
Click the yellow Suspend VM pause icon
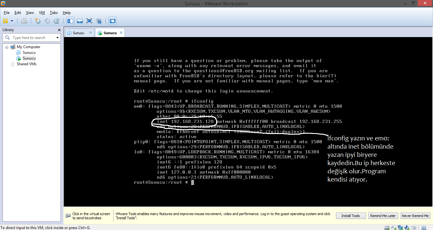tap(5, 21)
